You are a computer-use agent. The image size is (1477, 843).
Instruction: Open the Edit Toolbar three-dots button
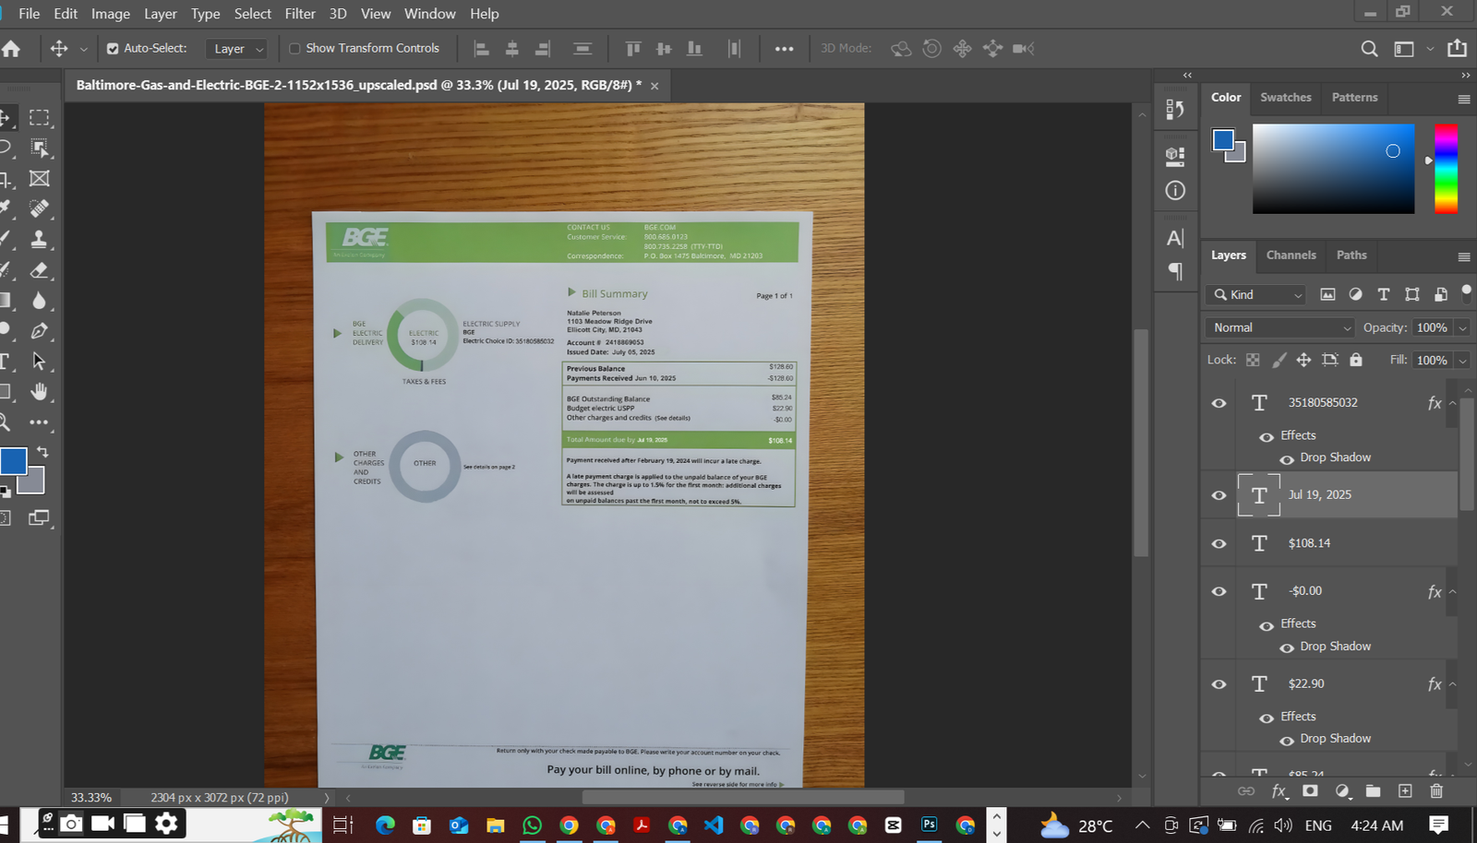39,421
